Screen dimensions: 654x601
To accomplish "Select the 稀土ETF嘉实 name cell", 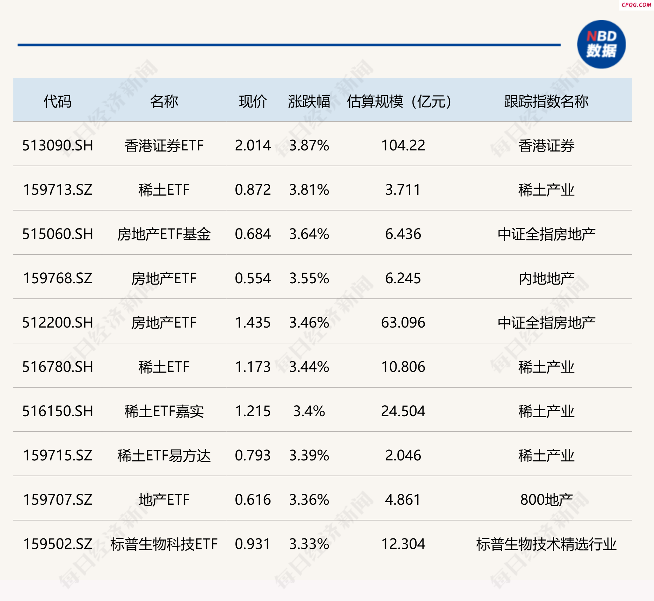I will pos(164,411).
